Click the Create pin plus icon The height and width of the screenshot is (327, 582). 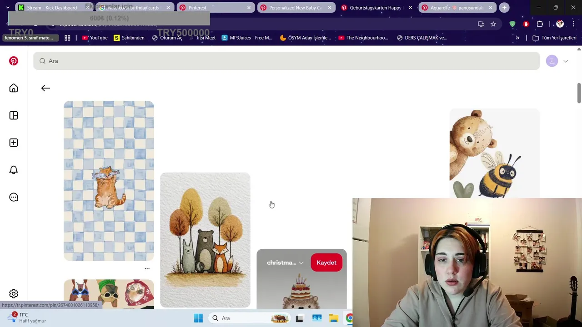[14, 143]
